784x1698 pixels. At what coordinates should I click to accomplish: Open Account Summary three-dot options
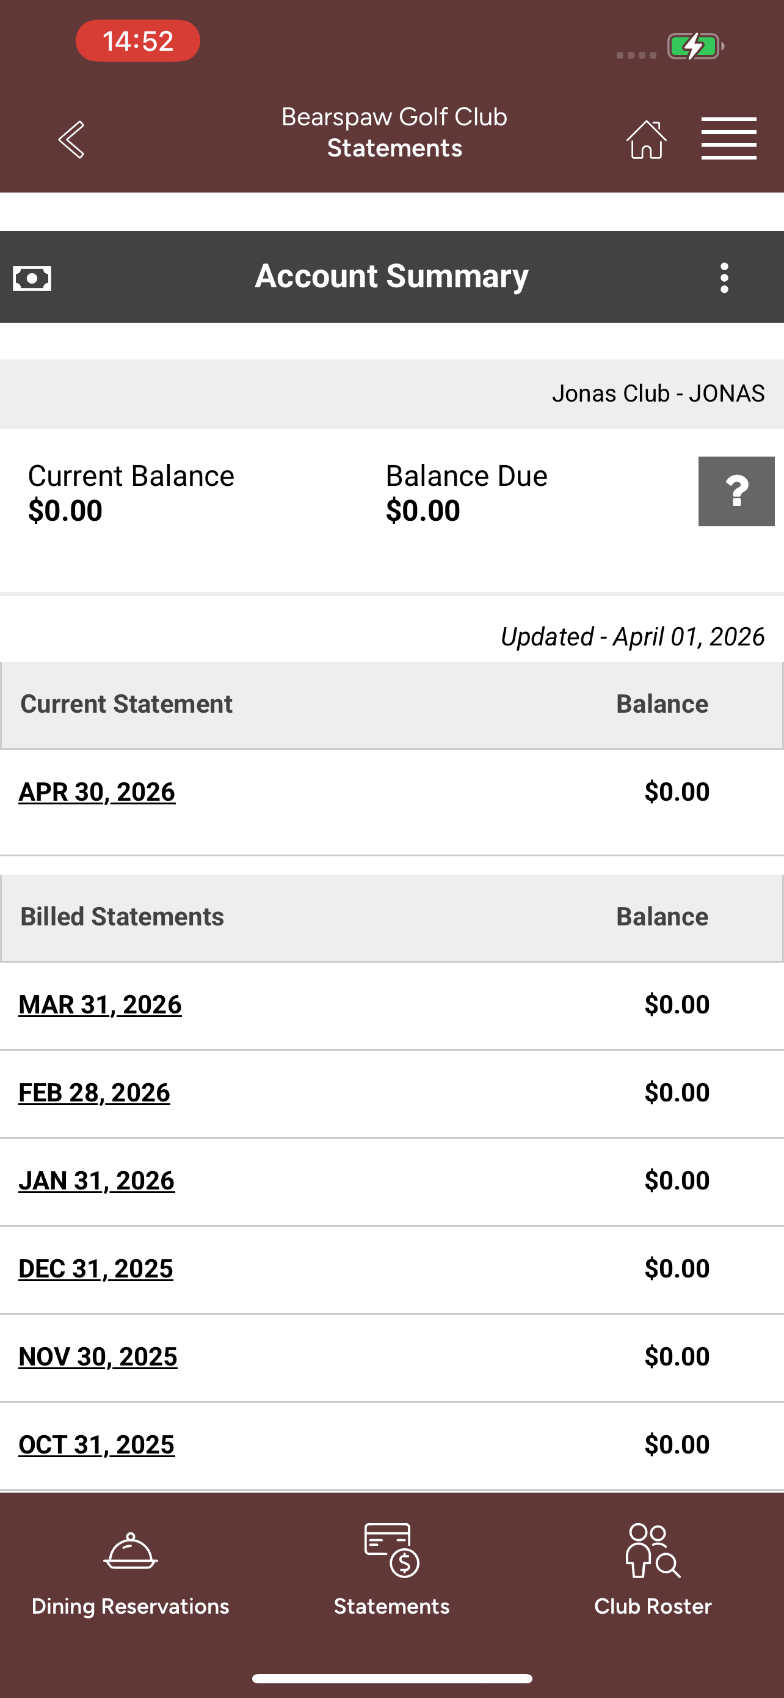pyautogui.click(x=724, y=277)
